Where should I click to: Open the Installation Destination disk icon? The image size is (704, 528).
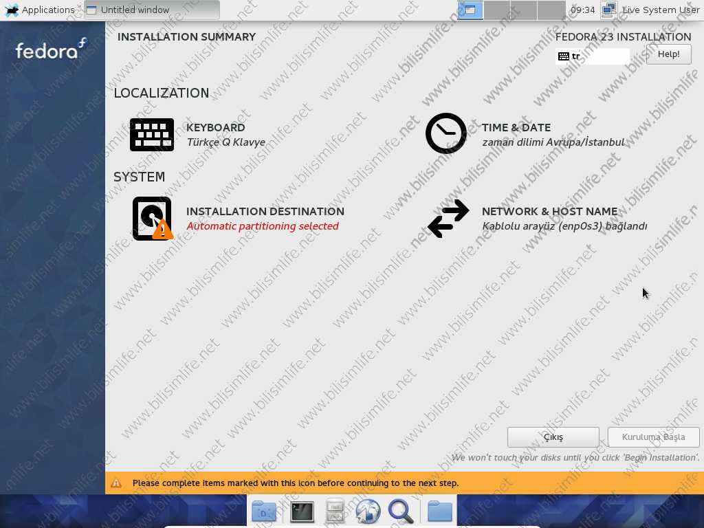(153, 218)
